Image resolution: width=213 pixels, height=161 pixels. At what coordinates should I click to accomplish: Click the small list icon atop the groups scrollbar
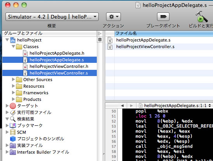(x=100, y=40)
